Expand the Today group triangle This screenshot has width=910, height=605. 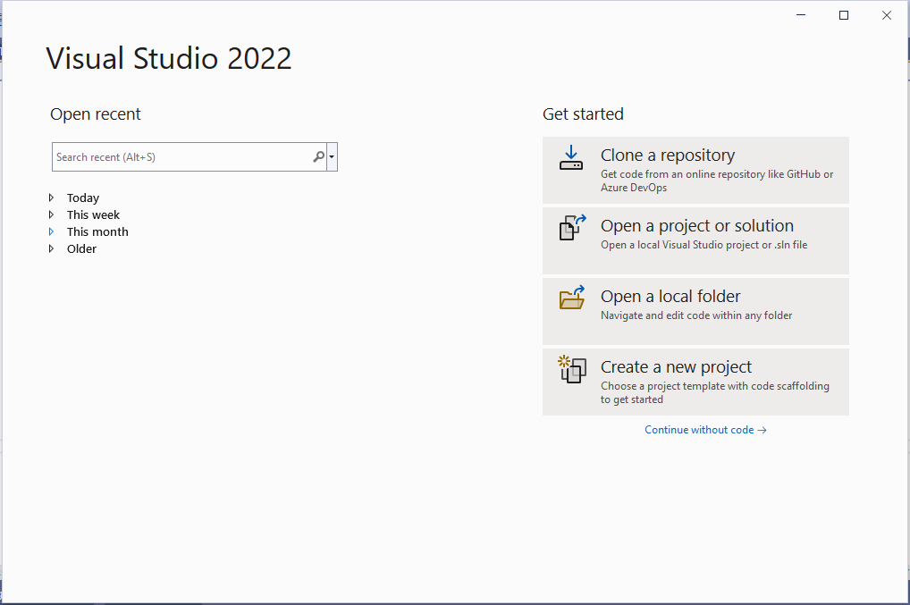(51, 197)
